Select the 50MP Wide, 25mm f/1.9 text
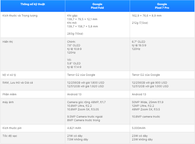195x144 pixels. click(148, 102)
